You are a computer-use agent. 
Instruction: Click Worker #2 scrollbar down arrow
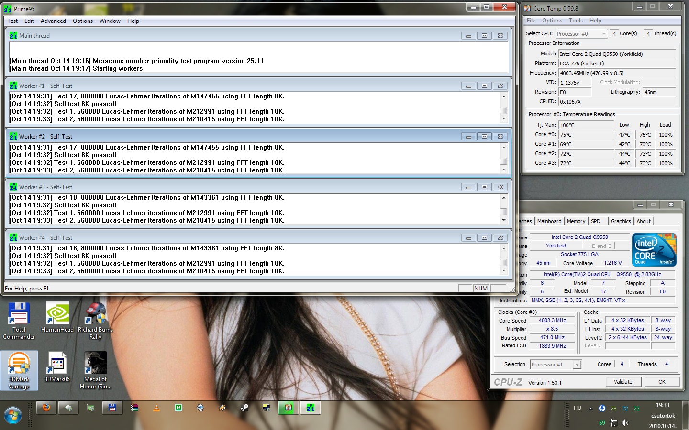(x=503, y=170)
